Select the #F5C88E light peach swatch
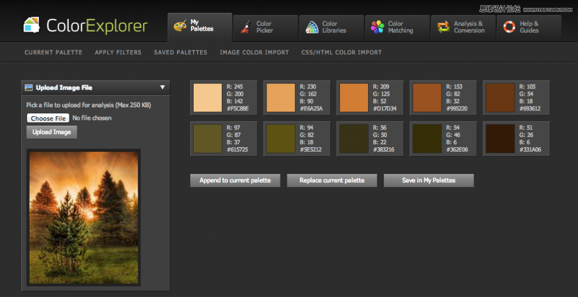 point(208,97)
